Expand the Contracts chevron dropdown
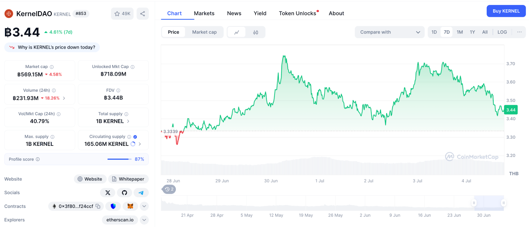 [x=144, y=206]
